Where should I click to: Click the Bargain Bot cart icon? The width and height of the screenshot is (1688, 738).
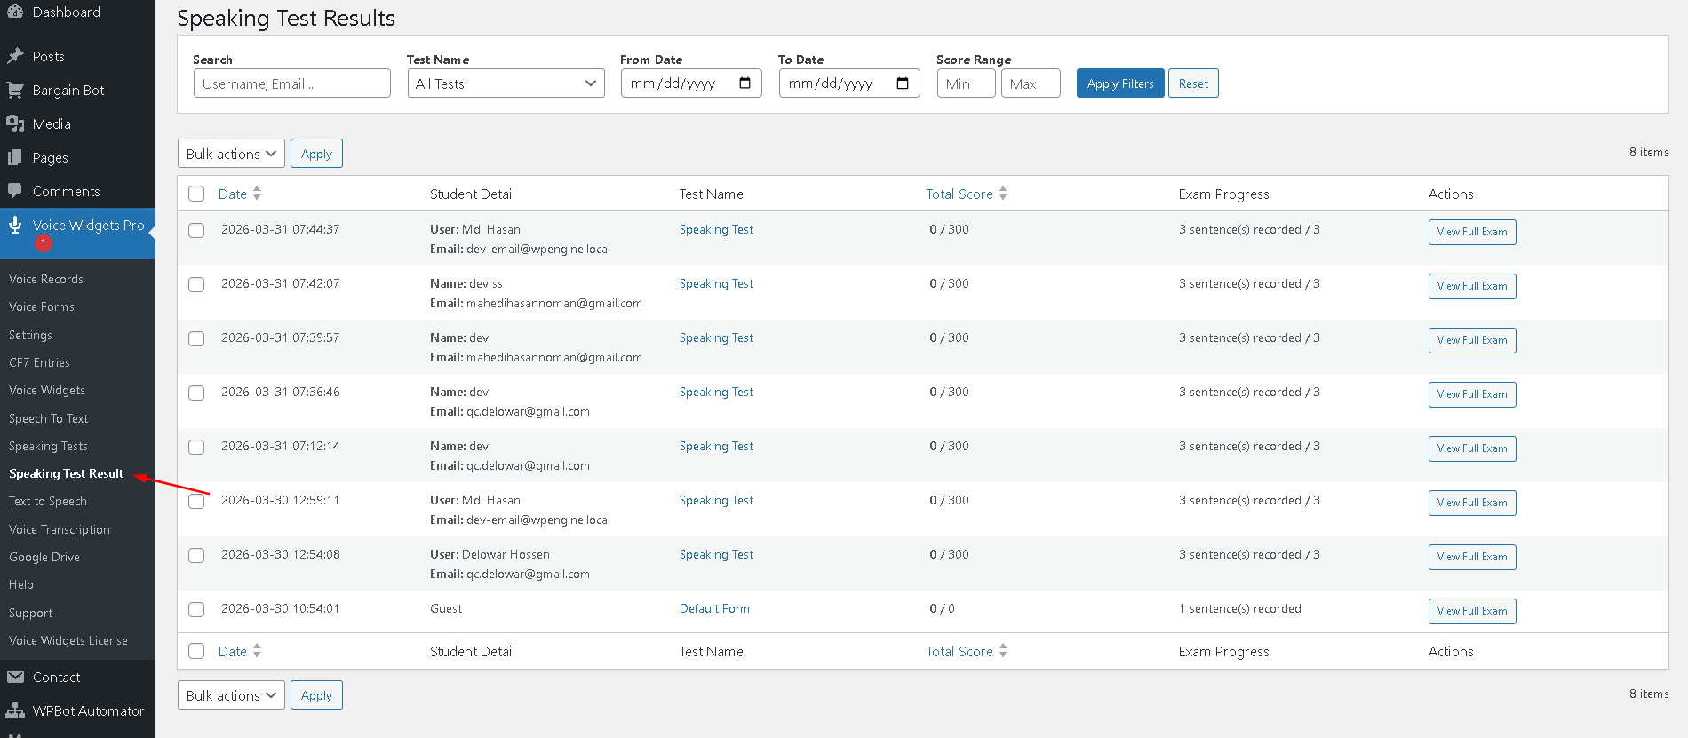(x=15, y=90)
